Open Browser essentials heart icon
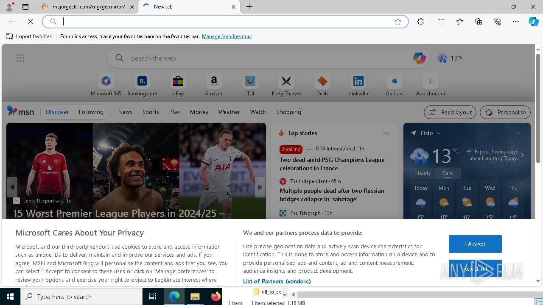 coord(497,22)
